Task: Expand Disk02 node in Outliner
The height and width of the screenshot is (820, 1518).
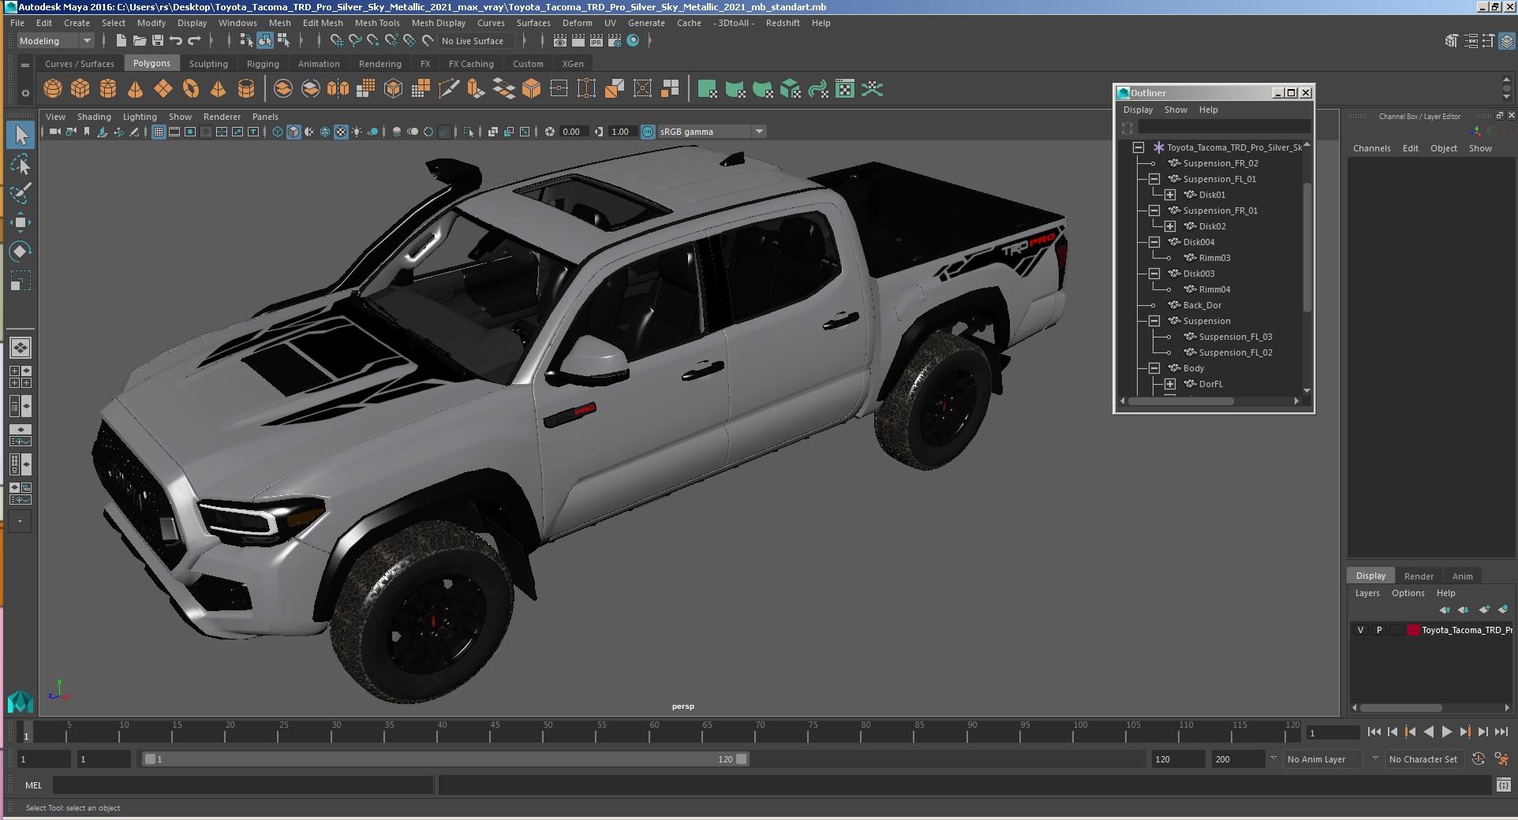Action: [x=1170, y=226]
